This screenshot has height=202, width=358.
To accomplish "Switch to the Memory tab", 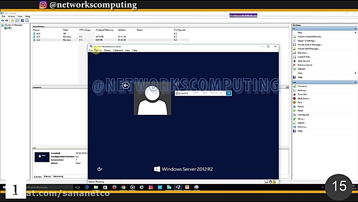I will [47, 176].
